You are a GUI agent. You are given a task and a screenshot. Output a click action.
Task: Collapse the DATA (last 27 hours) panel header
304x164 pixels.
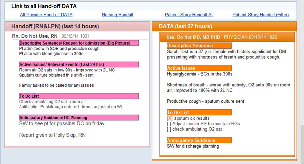[x=185, y=27]
